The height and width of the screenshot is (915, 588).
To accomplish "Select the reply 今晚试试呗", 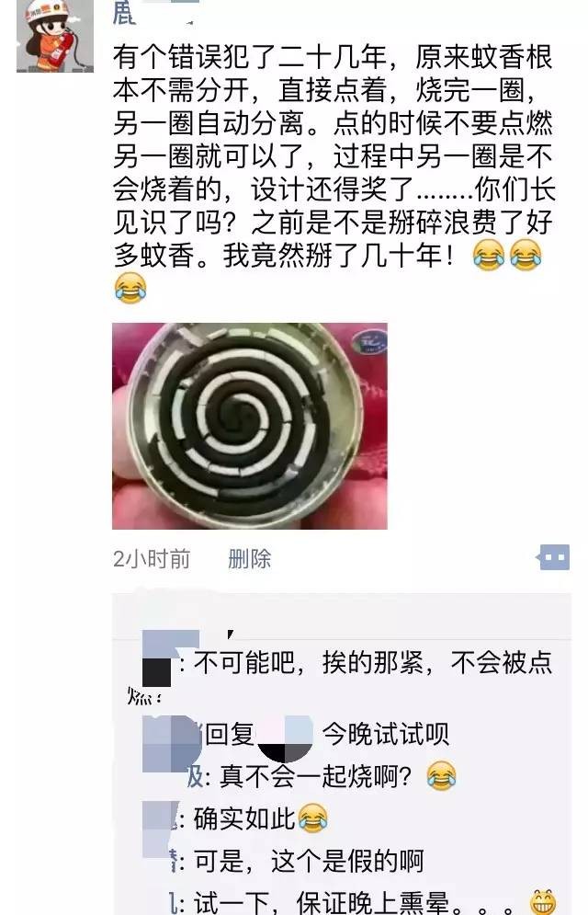I will [385, 734].
